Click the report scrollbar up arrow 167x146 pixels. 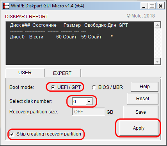(157, 25)
